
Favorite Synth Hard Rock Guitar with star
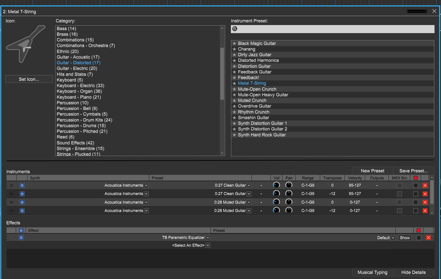234,135
